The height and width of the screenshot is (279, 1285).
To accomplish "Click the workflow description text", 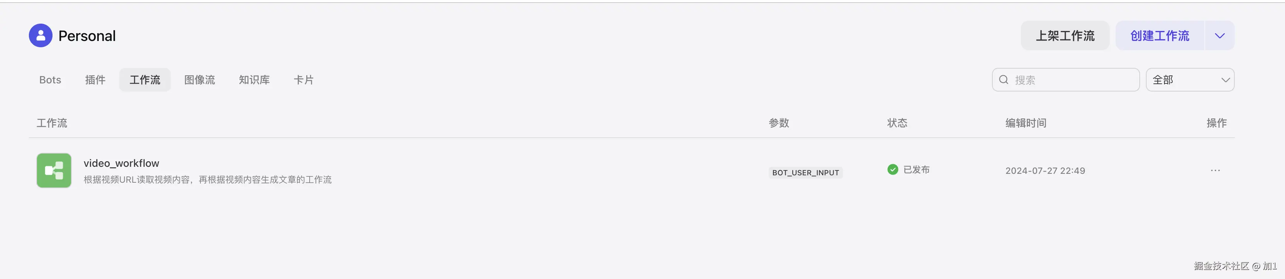I will [208, 179].
